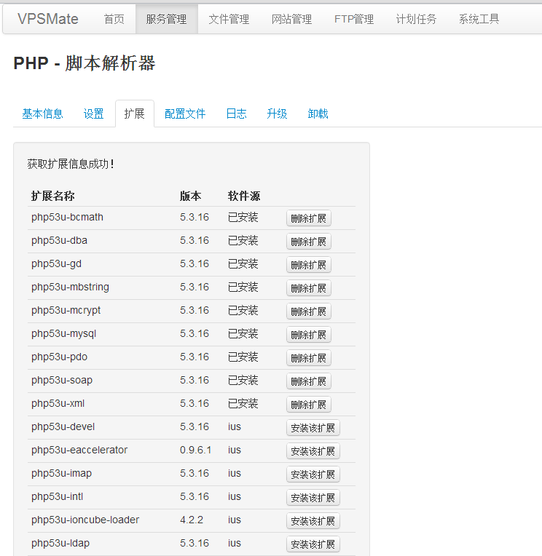Screen dimensions: 542x556
Task: Open the 首页 navigation menu item
Action: pos(114,19)
